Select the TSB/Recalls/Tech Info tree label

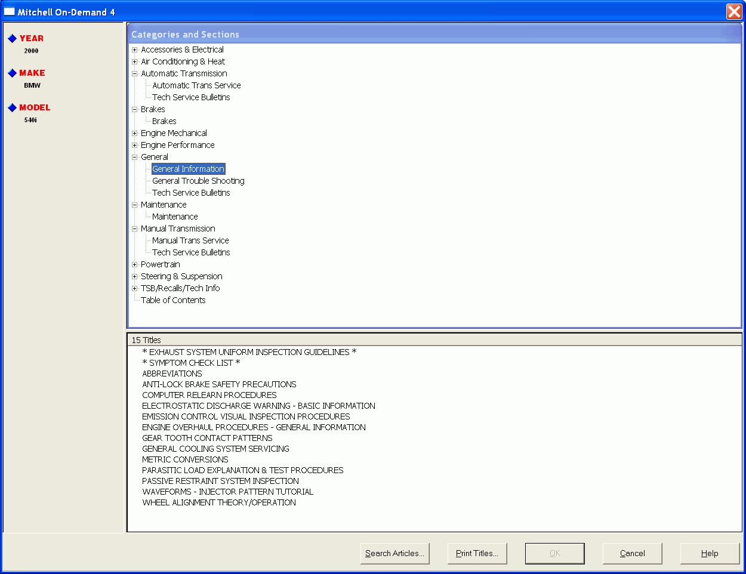click(x=180, y=288)
